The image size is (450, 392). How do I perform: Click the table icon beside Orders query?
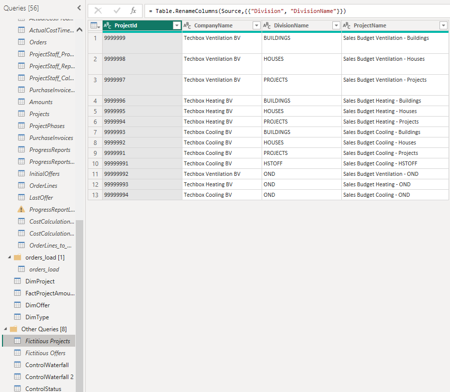[x=21, y=42]
